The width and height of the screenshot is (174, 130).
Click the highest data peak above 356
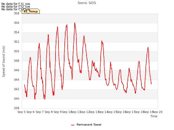(75, 23)
